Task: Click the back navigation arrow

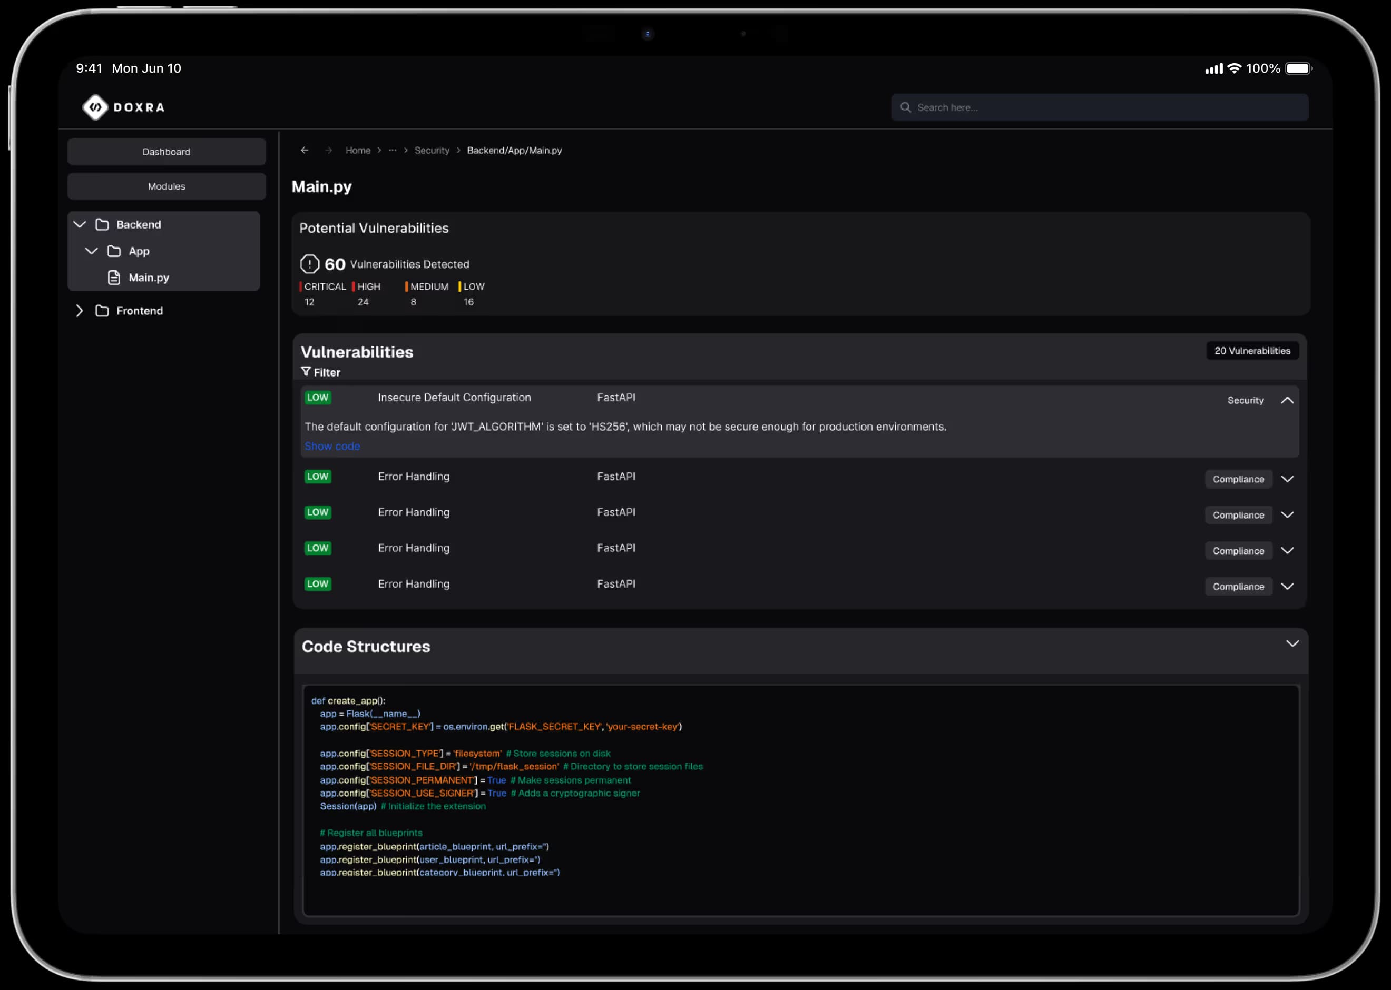Action: 305,150
